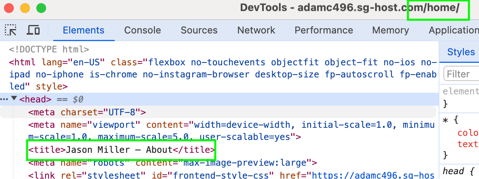This screenshot has width=479, height=179.
Task: Go to the Network tab
Action: (x=256, y=30)
